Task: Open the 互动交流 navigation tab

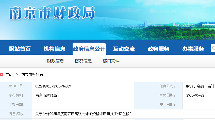Action: click(124, 49)
